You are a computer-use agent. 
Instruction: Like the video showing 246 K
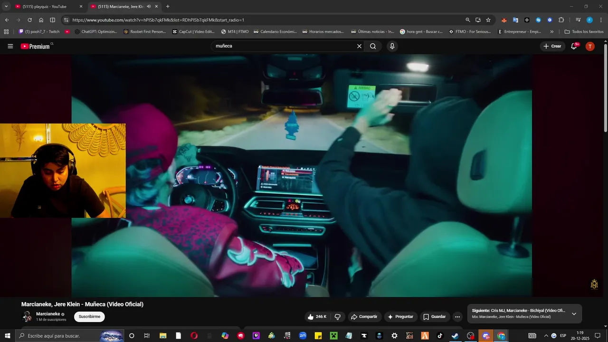pyautogui.click(x=316, y=317)
